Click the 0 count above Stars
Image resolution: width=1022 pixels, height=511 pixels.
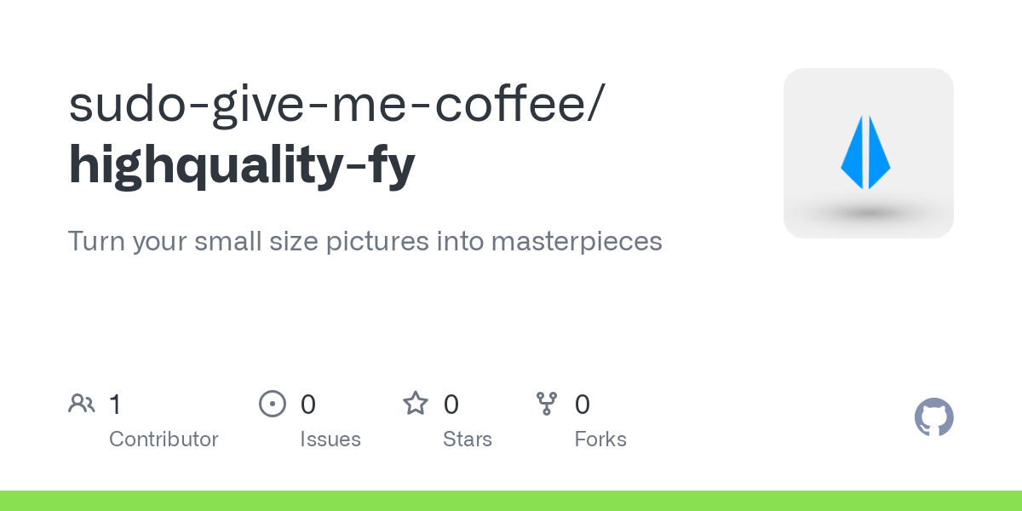451,404
